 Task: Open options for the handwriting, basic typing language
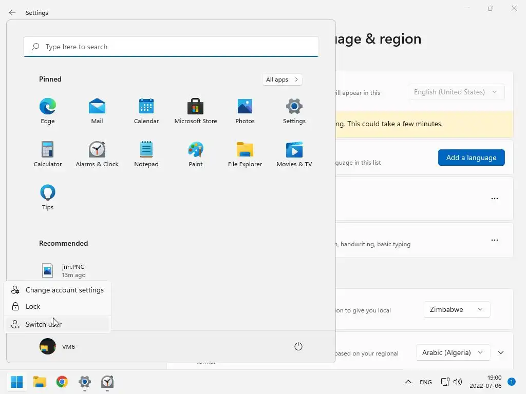pos(495,240)
